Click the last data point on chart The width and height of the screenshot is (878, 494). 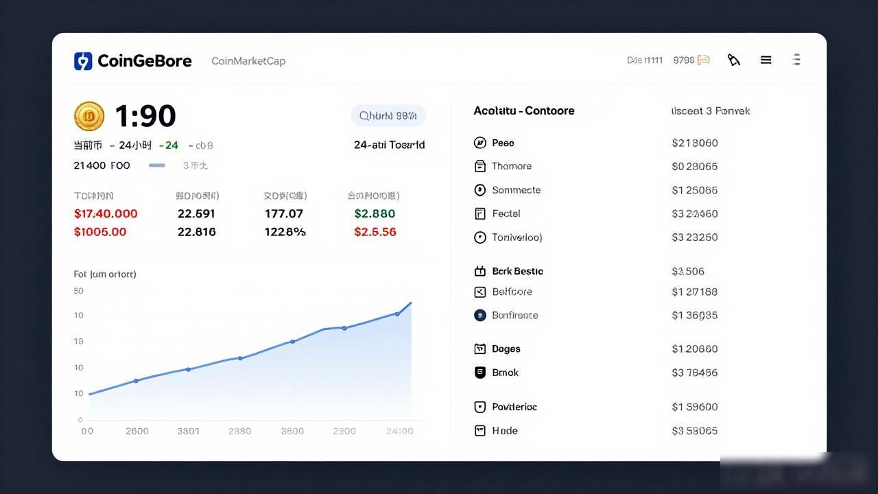(397, 314)
